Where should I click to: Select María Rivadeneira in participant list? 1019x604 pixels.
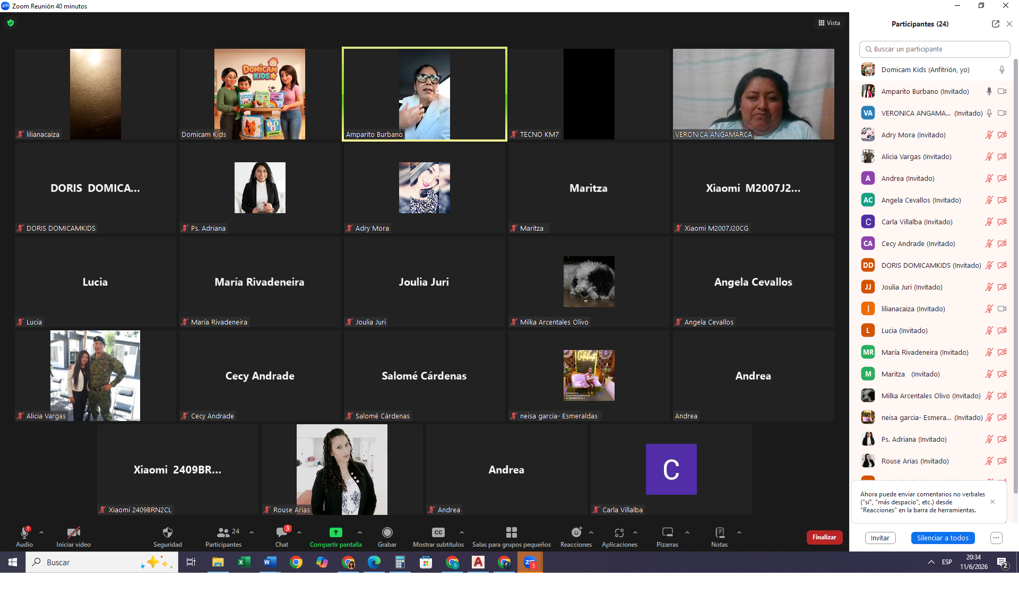934,352
